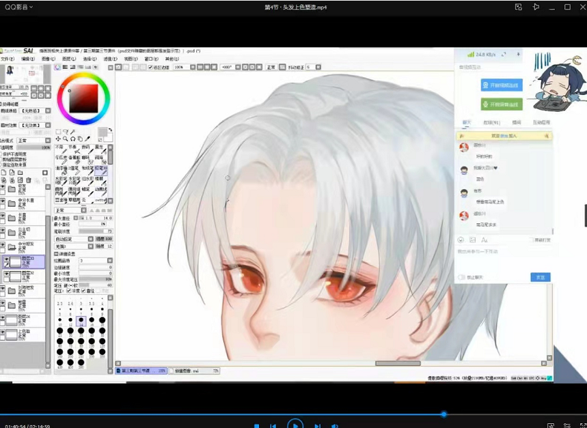
Task: Open the 图层(L) menu
Action: click(x=69, y=59)
